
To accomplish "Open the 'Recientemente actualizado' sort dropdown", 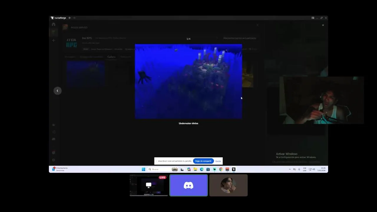I will 239,38.
